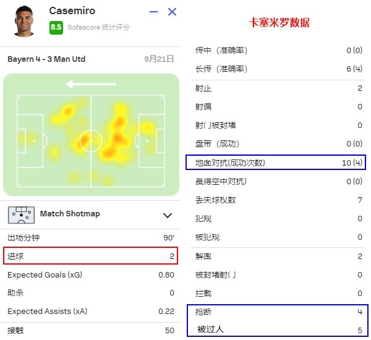Viewport: 371px width, 340px height.
Task: Click the green 8.5 rating badge
Action: click(x=56, y=28)
